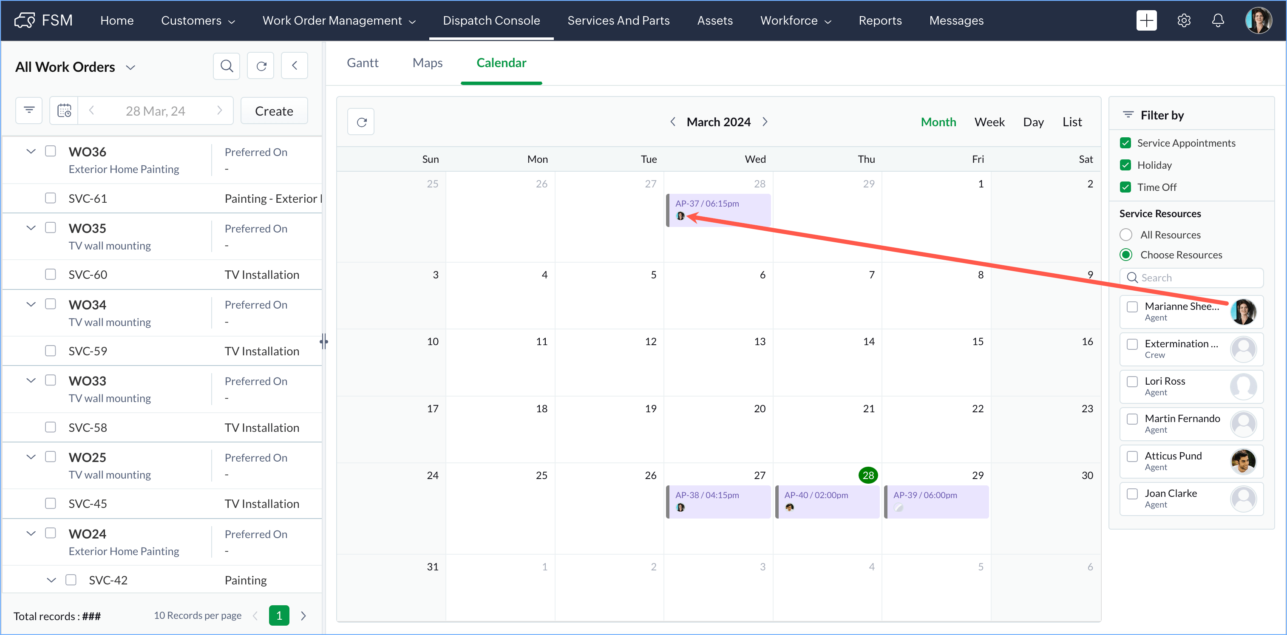Click the plus quick-create icon

1146,20
